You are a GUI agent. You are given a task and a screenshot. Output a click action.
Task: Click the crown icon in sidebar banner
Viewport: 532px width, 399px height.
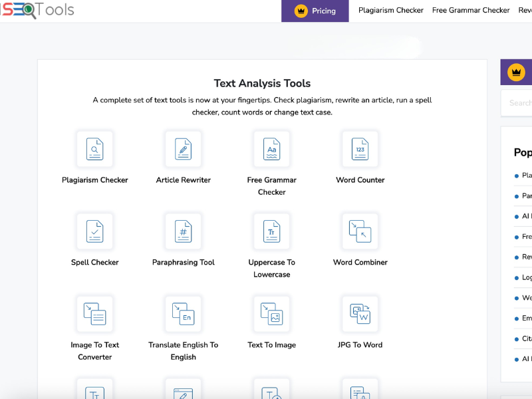[x=516, y=72]
